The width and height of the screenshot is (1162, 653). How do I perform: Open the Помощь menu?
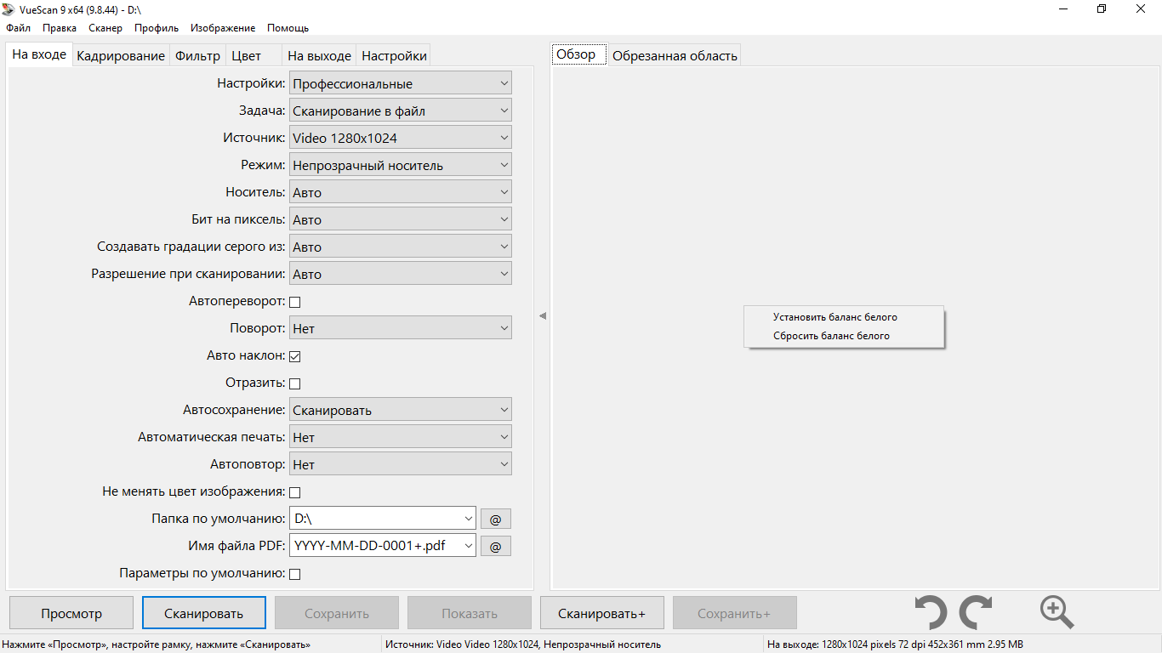pyautogui.click(x=288, y=28)
